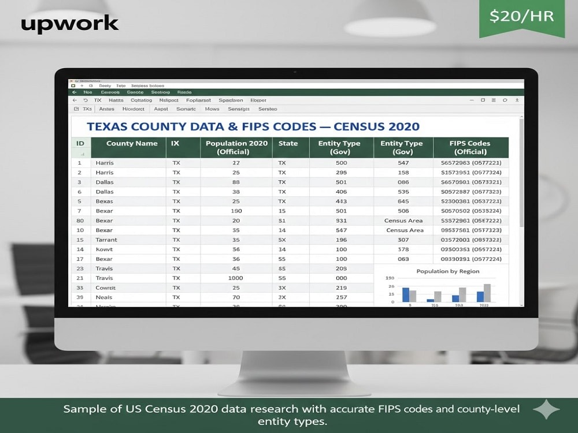This screenshot has height=433, width=578.
Task: Select the Deely tab at the top
Action: (x=105, y=86)
